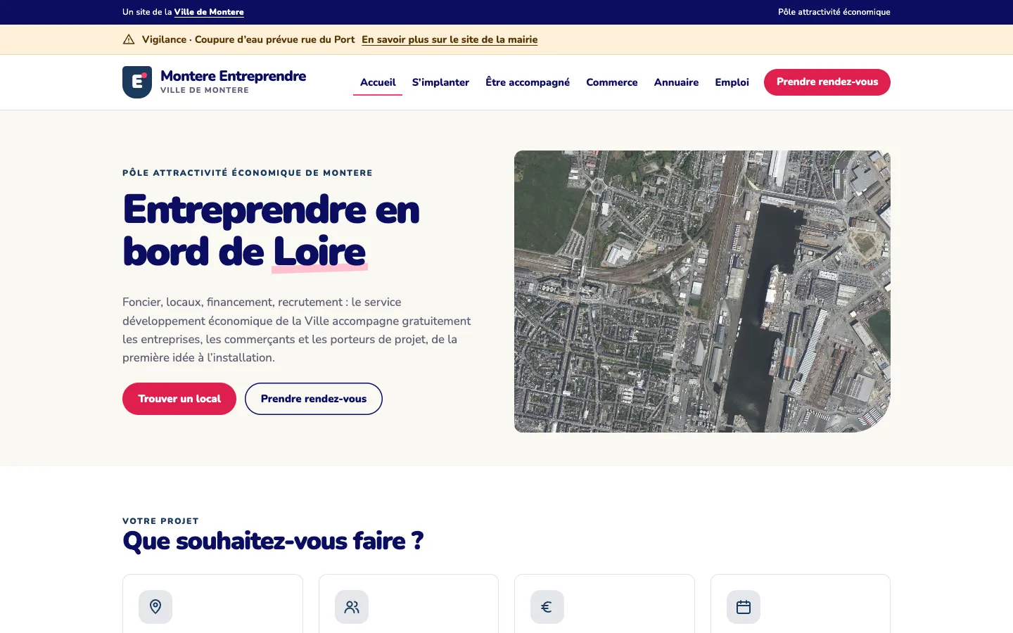Go to S'implanter in navigation
The height and width of the screenshot is (633, 1013).
[x=440, y=82]
